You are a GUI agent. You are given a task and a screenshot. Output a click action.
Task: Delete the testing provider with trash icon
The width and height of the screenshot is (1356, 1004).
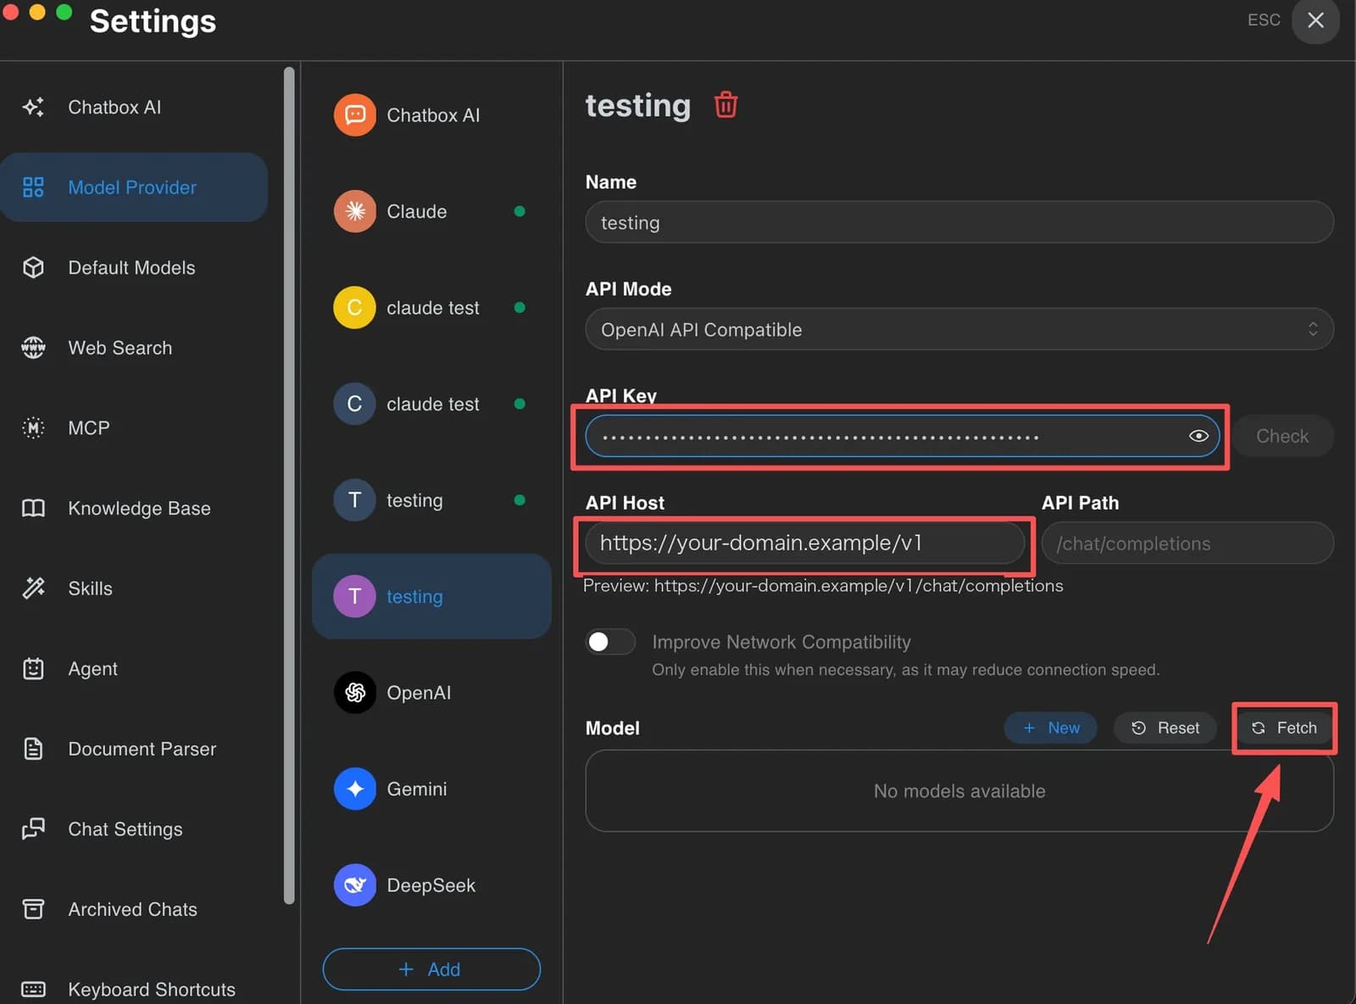(x=725, y=105)
